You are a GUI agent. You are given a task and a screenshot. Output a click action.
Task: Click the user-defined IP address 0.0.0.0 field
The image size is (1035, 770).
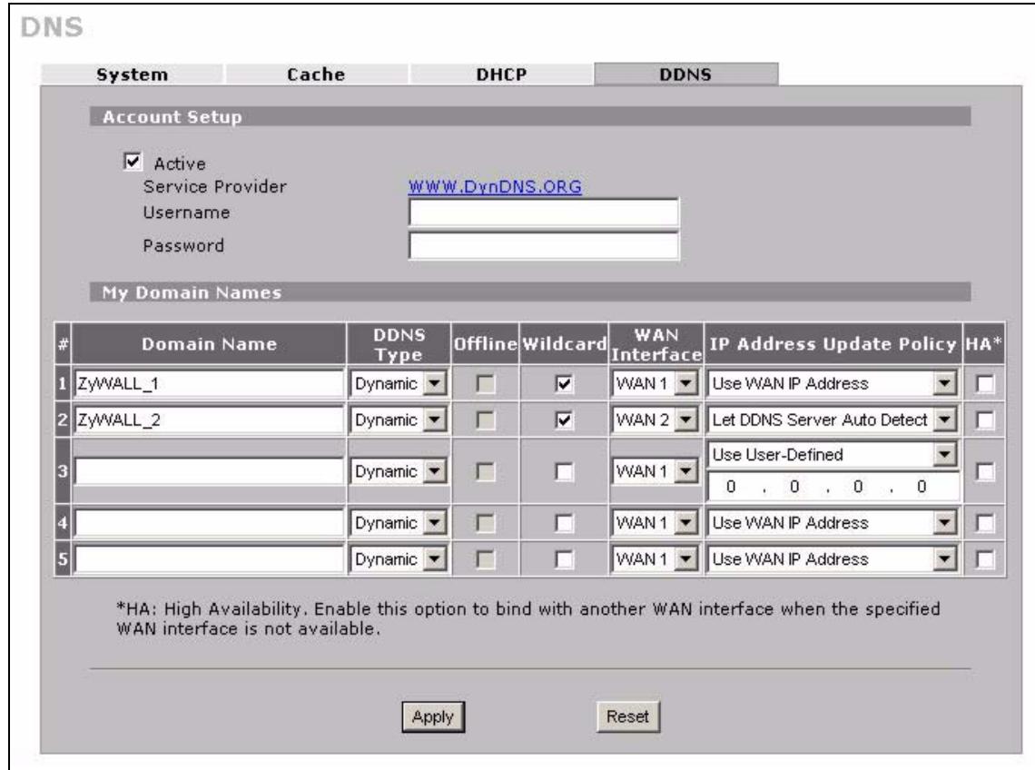(833, 488)
